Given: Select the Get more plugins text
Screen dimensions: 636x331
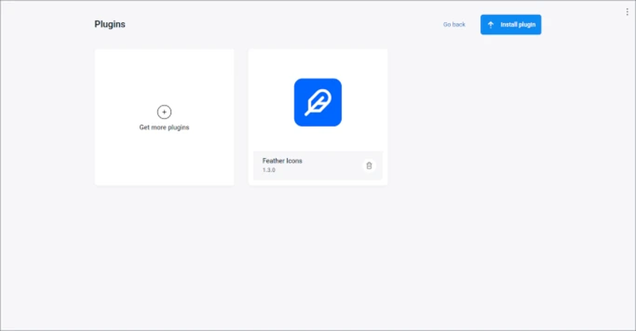Looking at the screenshot, I should click(165, 127).
